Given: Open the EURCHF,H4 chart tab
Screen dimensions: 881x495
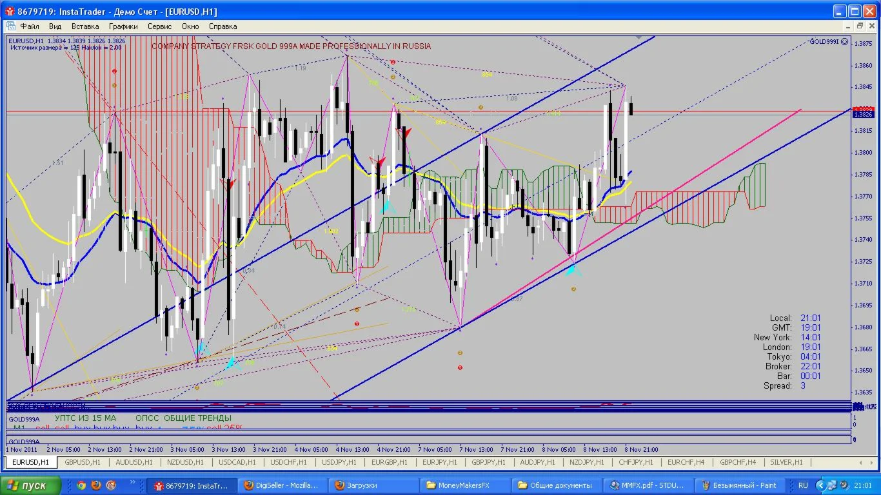Looking at the screenshot, I should tap(686, 462).
